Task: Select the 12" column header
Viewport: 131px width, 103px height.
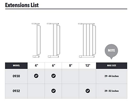Action: 88,66
